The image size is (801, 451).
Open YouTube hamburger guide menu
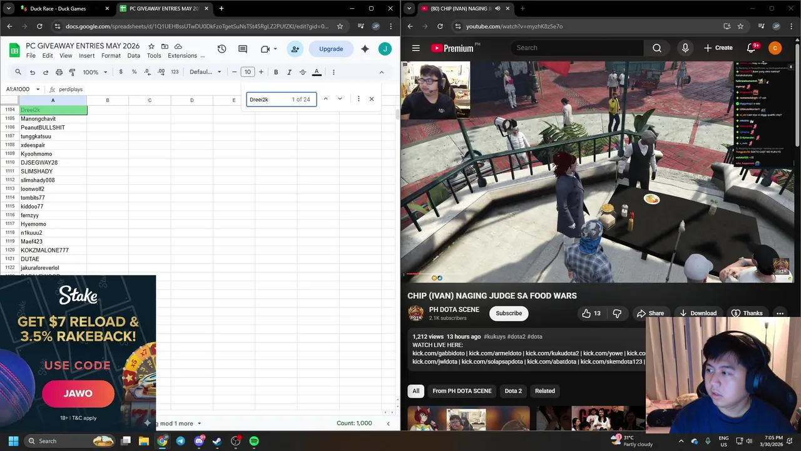[416, 48]
